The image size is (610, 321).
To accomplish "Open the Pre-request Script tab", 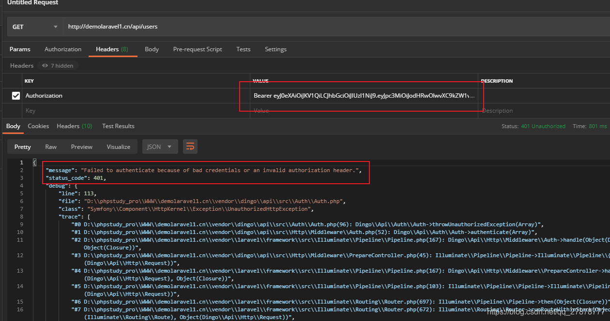I will pyautogui.click(x=198, y=49).
